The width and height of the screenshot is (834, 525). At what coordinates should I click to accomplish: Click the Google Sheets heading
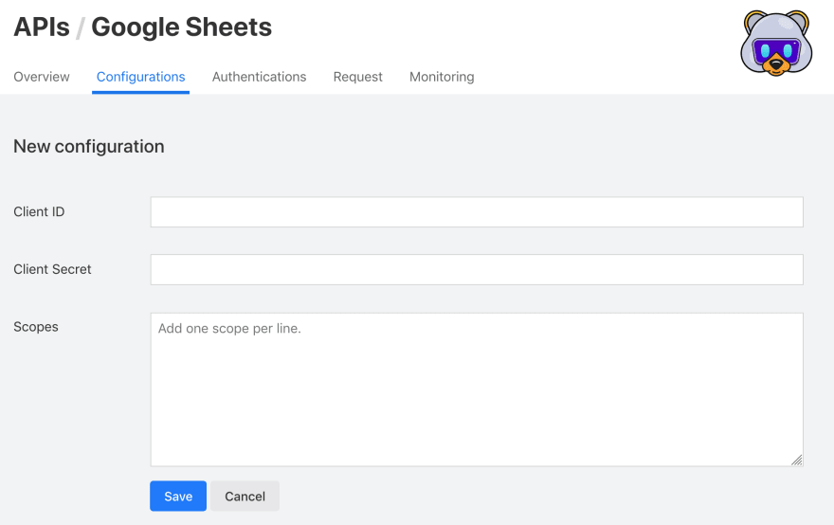pos(181,27)
